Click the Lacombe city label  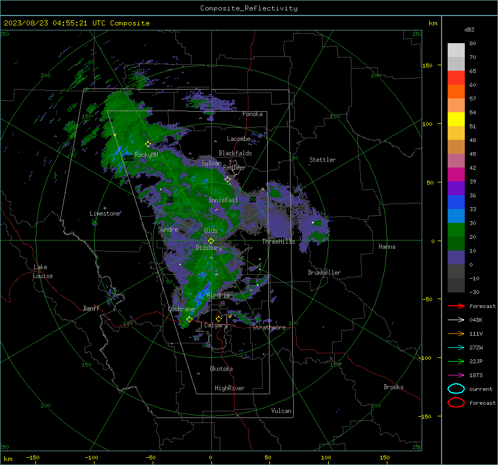(x=238, y=139)
